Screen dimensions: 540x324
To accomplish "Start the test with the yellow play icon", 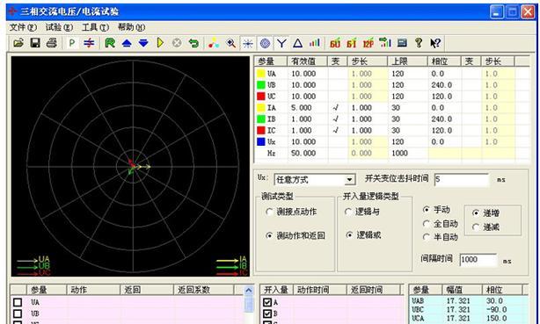I will pyautogui.click(x=160, y=43).
